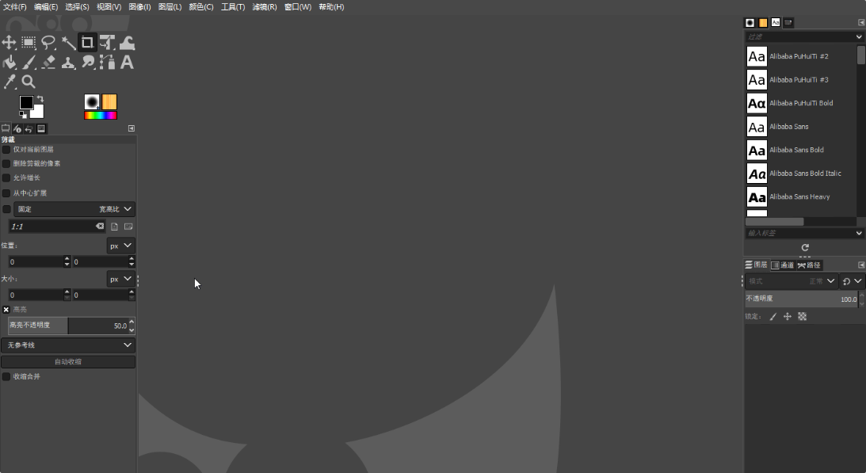Click the background color white swatch
This screenshot has height=473, width=866.
(37, 113)
